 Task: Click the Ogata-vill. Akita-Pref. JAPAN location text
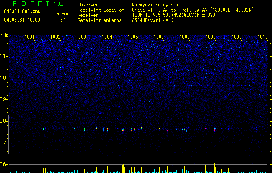pos(170,10)
